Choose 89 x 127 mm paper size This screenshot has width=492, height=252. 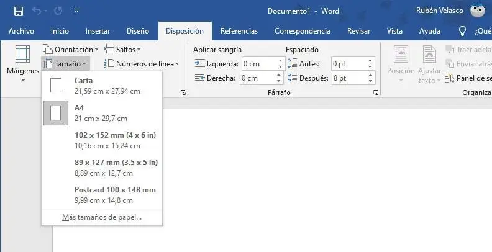coord(102,168)
